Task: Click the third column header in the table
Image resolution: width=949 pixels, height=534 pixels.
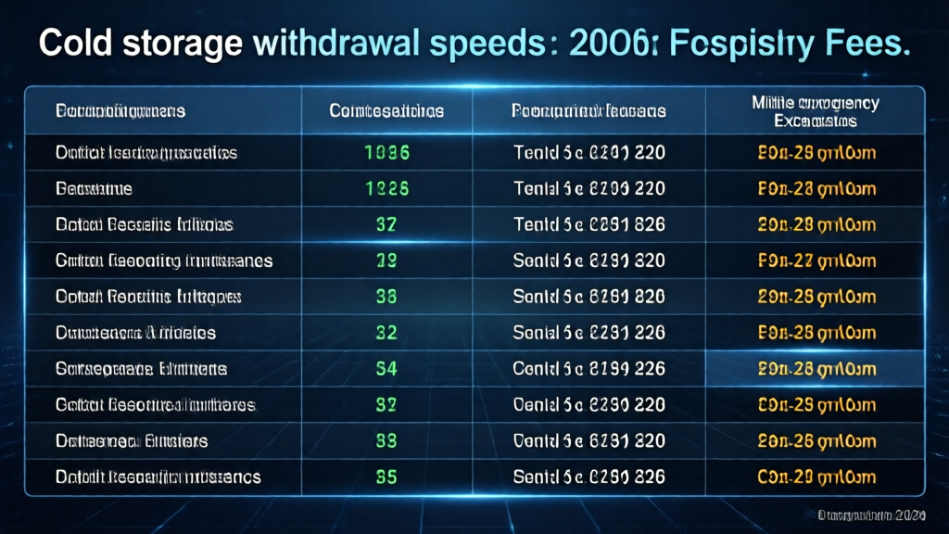Action: (x=588, y=111)
